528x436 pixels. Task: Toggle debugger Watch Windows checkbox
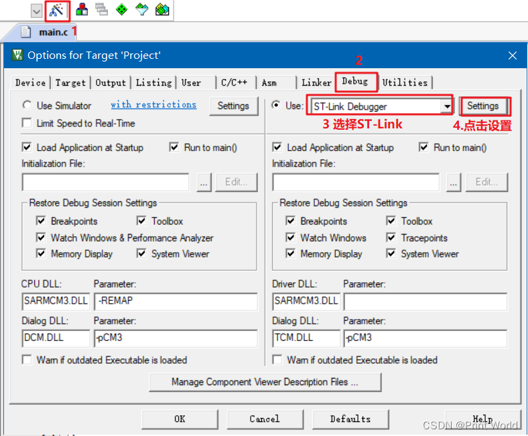[x=290, y=237]
